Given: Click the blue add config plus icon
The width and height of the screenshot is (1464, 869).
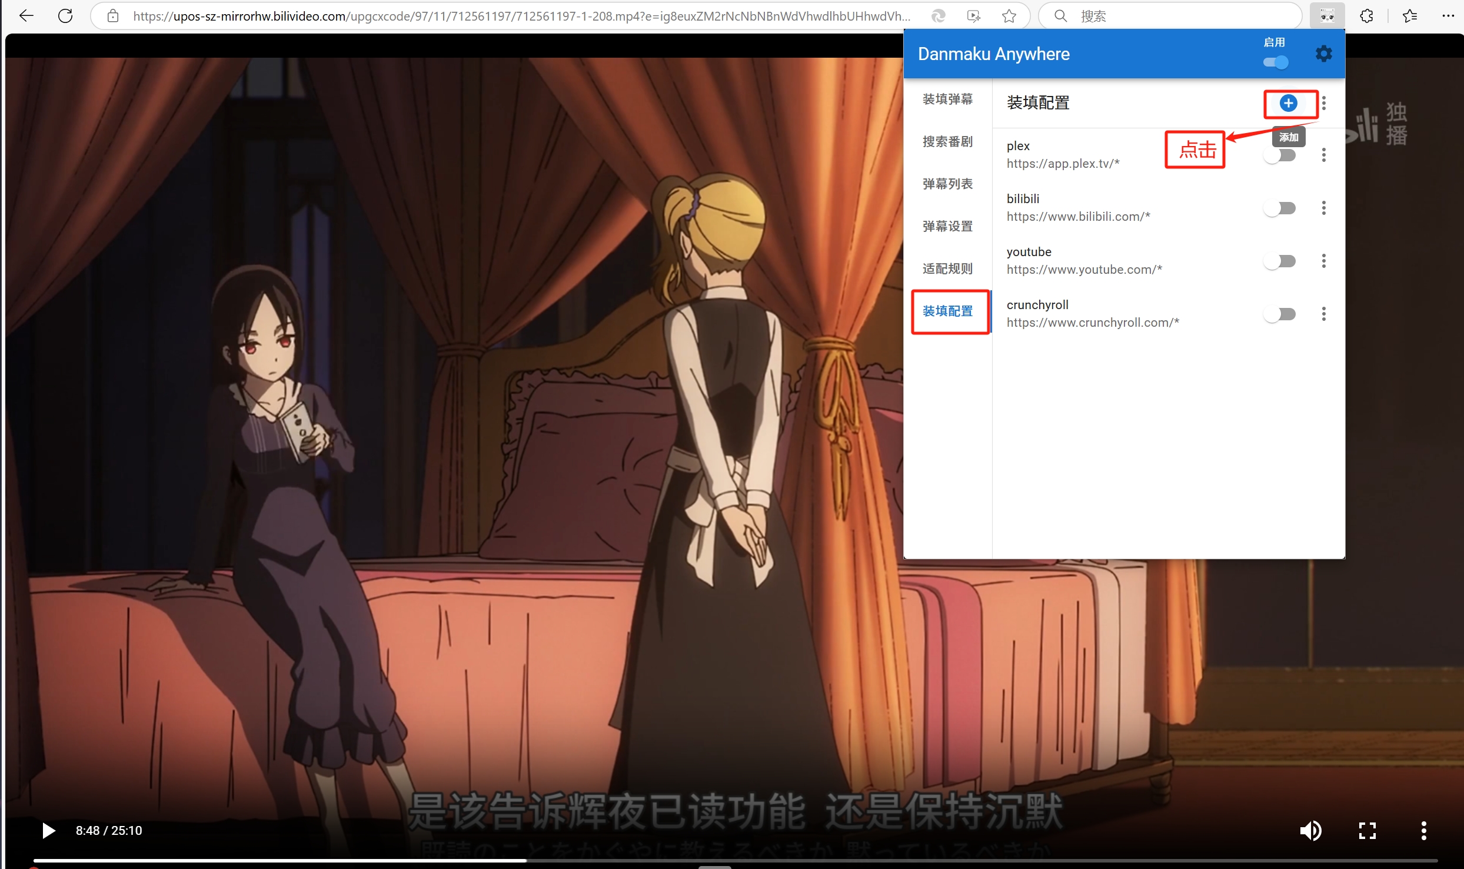Looking at the screenshot, I should (1288, 104).
